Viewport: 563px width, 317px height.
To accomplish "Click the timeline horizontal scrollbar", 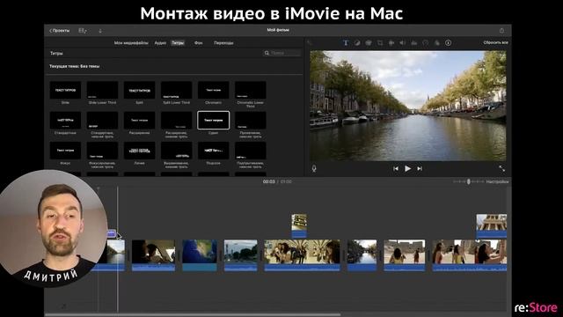I will click(x=193, y=315).
